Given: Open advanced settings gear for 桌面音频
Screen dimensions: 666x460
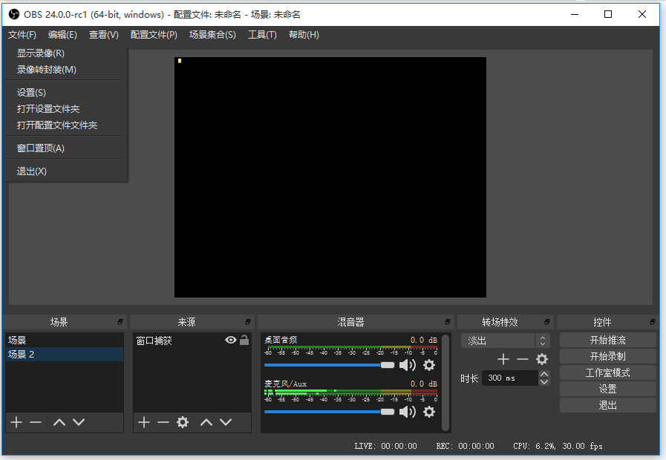Looking at the screenshot, I should (x=428, y=365).
